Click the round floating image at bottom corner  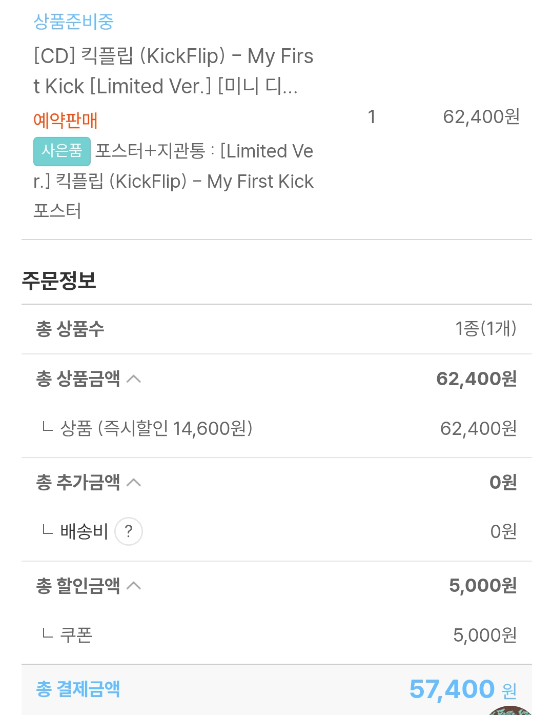click(x=510, y=710)
